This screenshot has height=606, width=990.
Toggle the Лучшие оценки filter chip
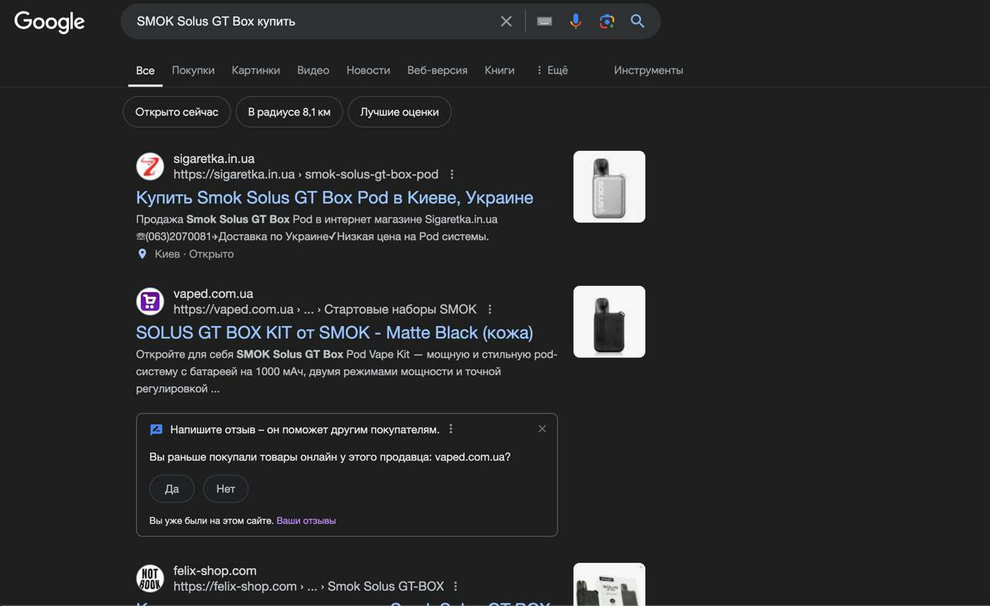point(400,112)
